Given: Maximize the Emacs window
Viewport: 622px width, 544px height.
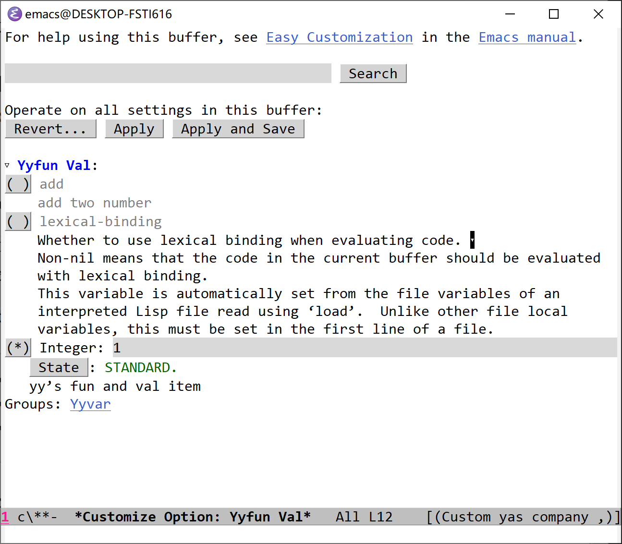Looking at the screenshot, I should coord(554,14).
